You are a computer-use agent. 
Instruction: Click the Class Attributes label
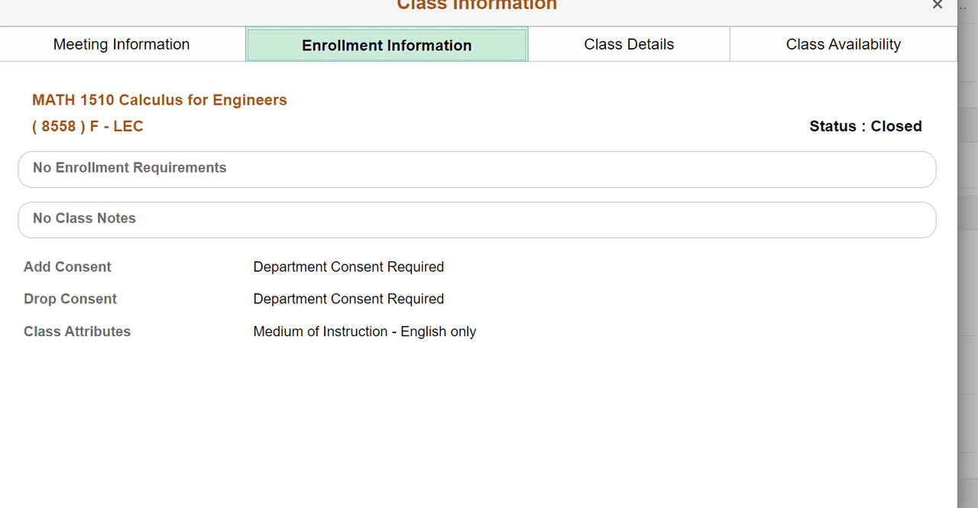[77, 332]
